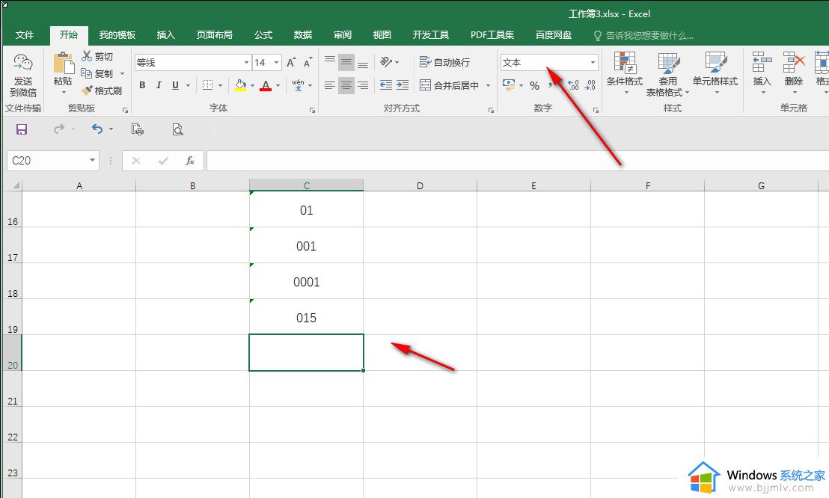Click the Undo arrow in quick toolbar
Viewport: 829px width, 498px height.
(x=97, y=129)
